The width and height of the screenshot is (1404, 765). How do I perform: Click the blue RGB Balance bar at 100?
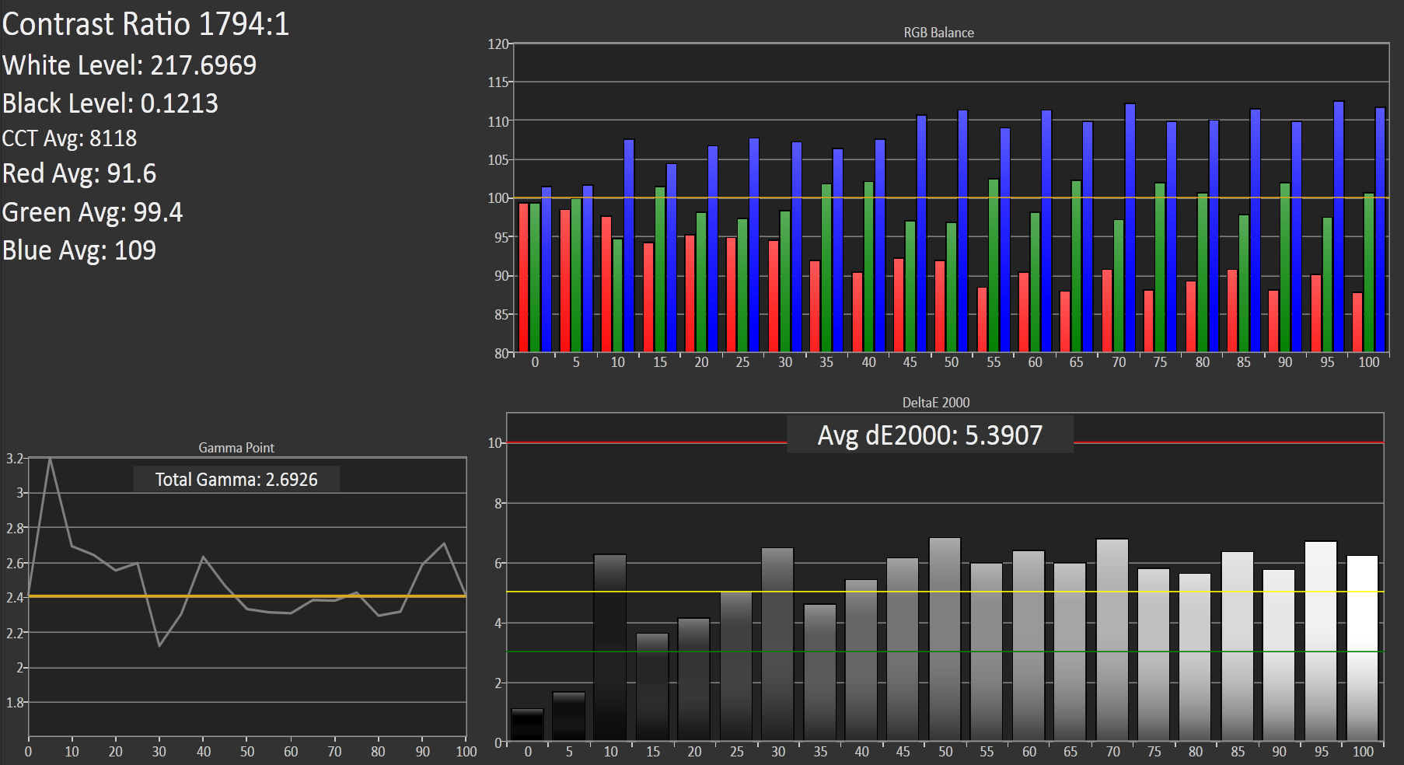(x=1380, y=229)
